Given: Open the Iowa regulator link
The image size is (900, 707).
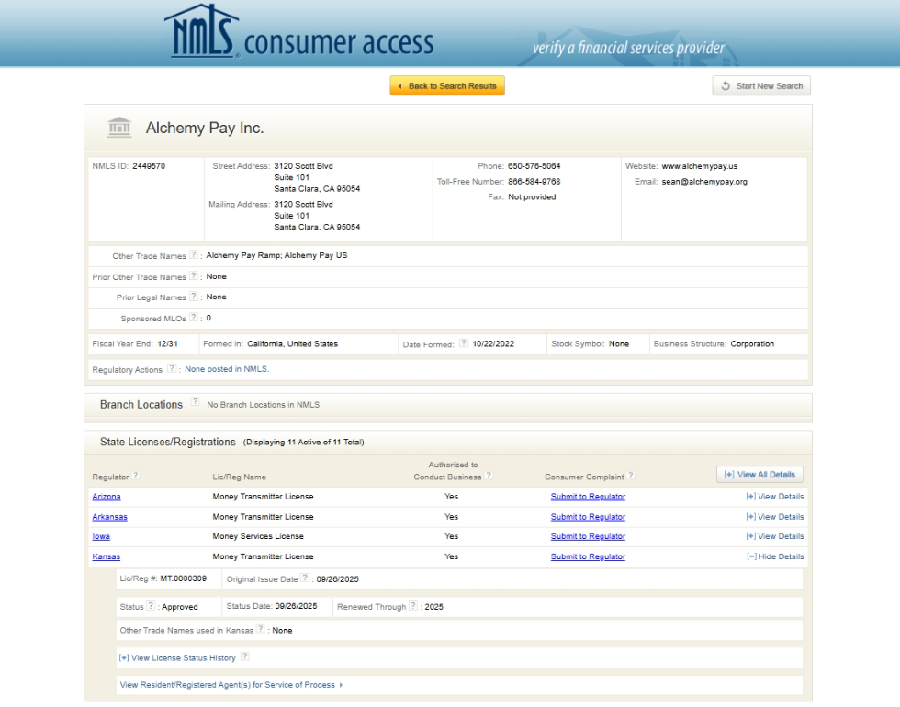Looking at the screenshot, I should [100, 536].
